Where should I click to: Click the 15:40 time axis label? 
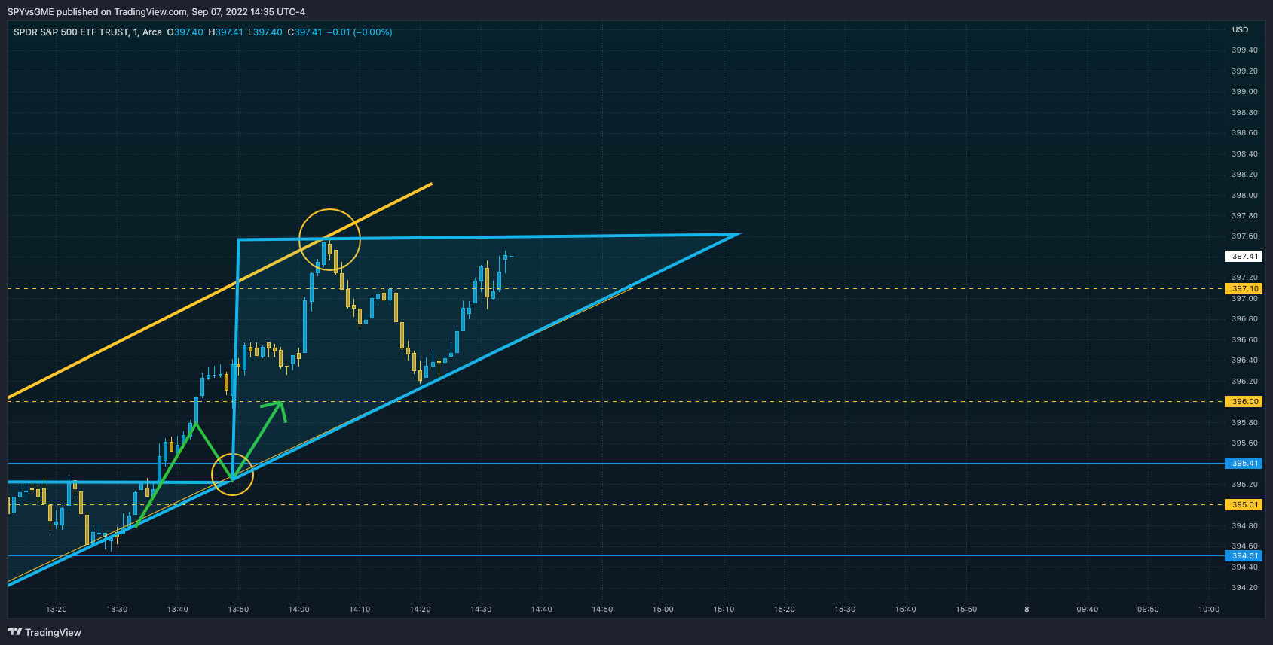(x=906, y=610)
